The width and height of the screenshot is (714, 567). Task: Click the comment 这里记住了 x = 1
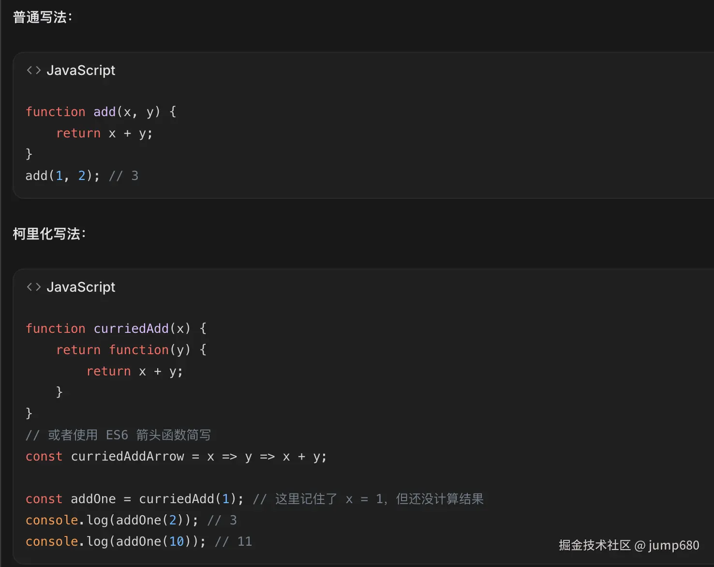pos(368,499)
